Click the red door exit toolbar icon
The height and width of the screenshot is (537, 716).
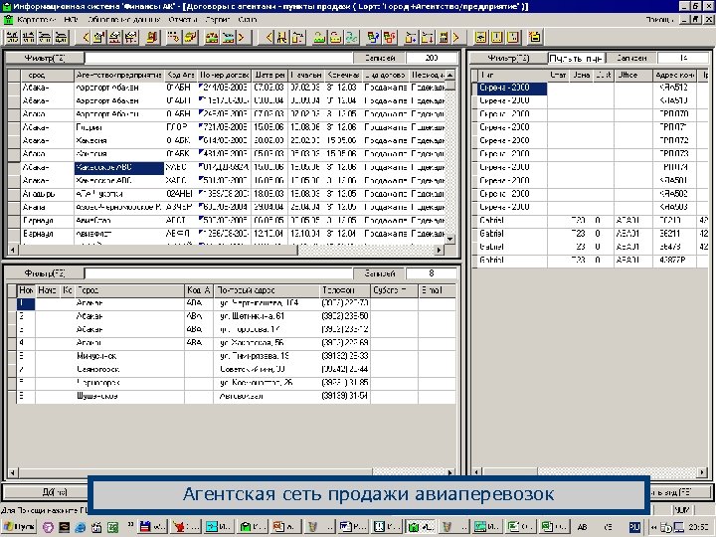153,38
